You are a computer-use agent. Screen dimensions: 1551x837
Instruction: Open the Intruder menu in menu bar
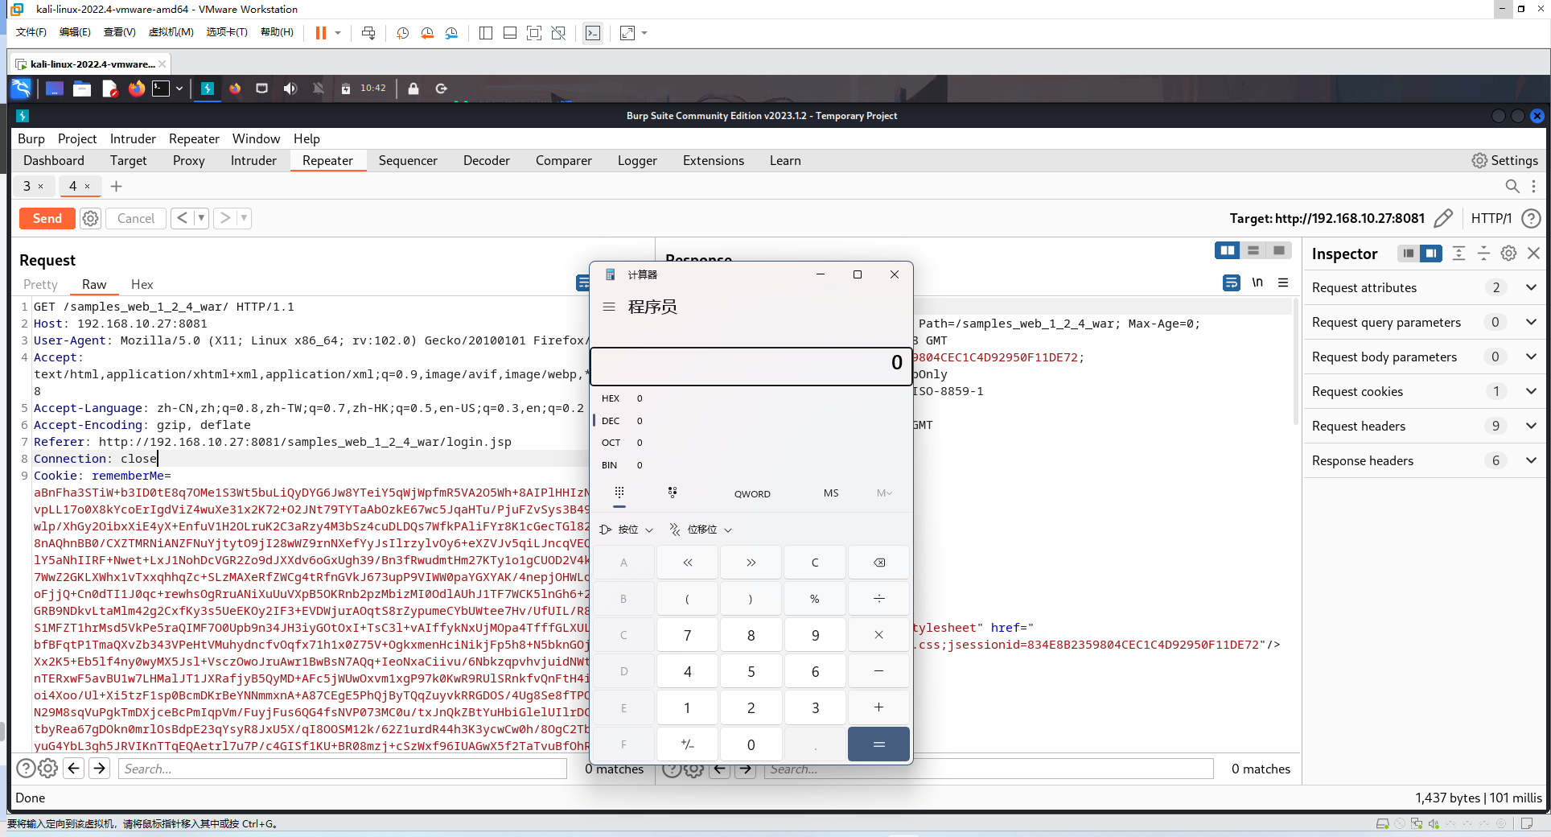click(133, 138)
